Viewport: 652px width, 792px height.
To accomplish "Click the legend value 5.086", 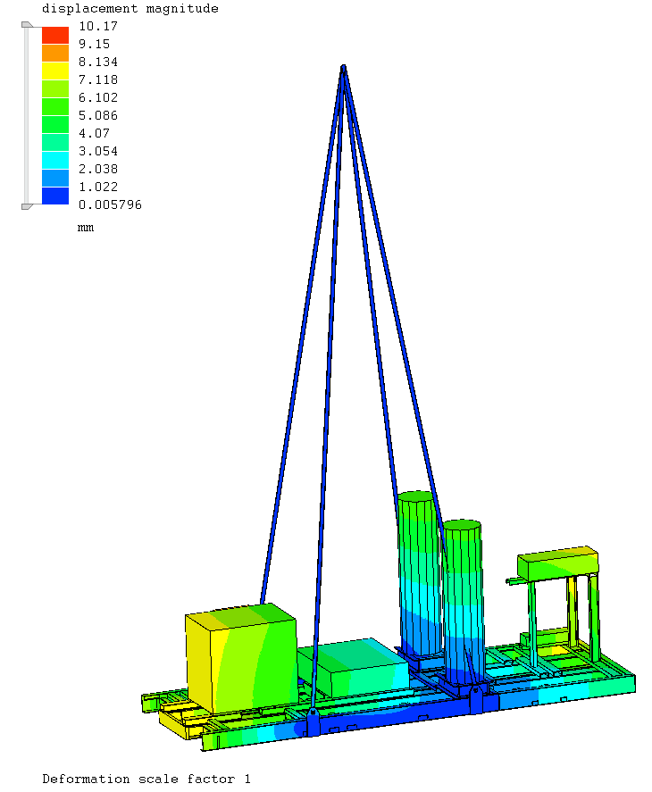I will [x=98, y=116].
